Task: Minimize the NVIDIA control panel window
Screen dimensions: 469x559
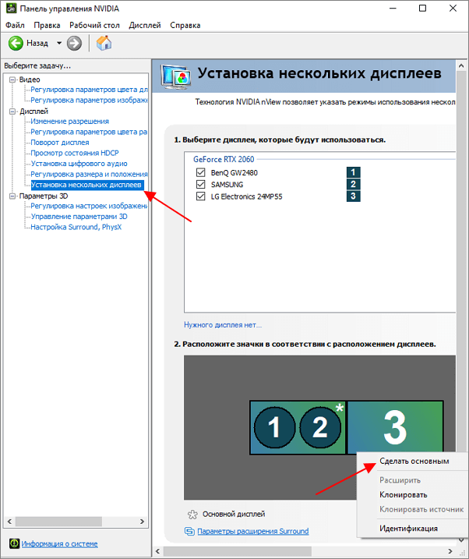Action: (x=393, y=9)
